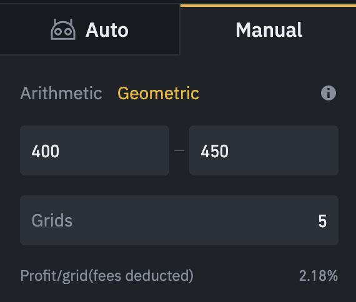Click the Grids placeholder label

52,220
